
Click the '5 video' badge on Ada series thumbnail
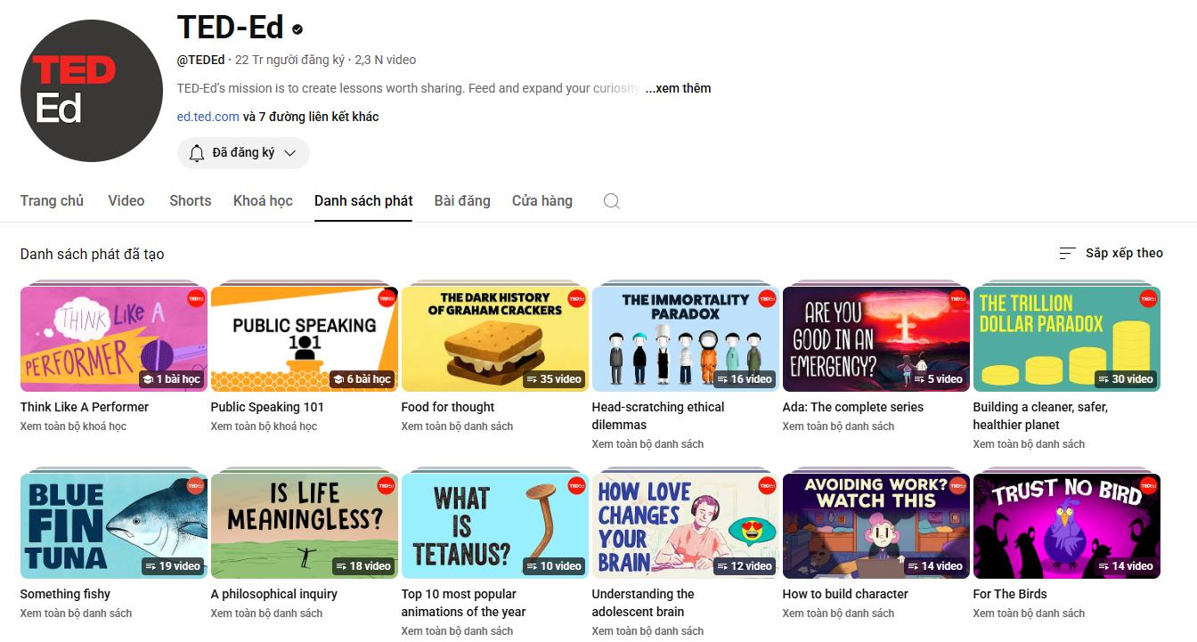(938, 379)
